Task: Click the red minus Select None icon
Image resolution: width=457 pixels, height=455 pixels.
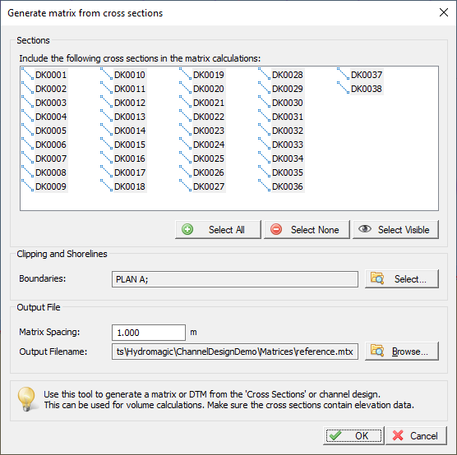Action: pyautogui.click(x=276, y=229)
